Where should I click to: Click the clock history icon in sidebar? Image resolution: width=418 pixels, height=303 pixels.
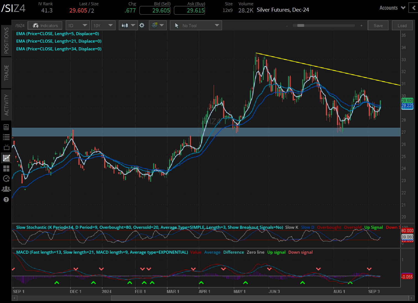6,179
